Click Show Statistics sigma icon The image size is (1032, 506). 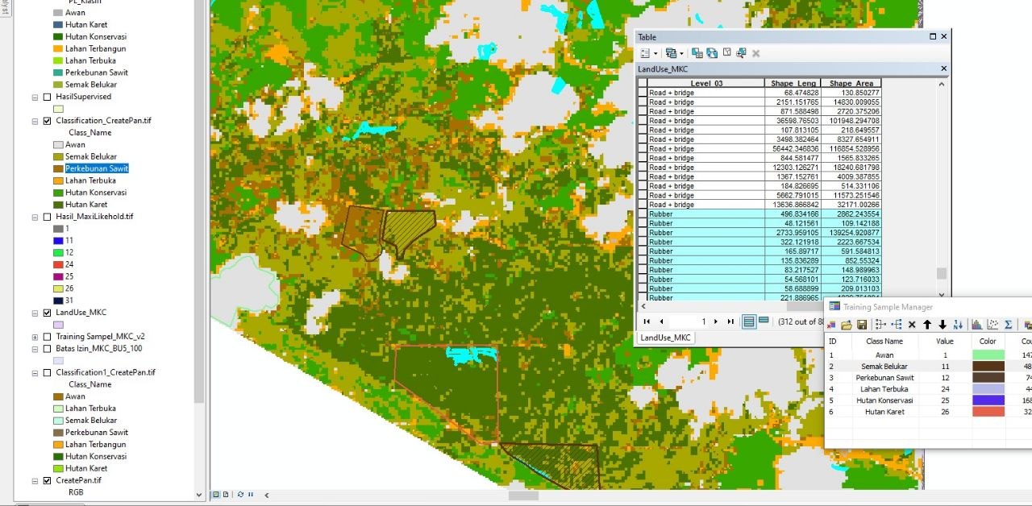pos(1008,325)
